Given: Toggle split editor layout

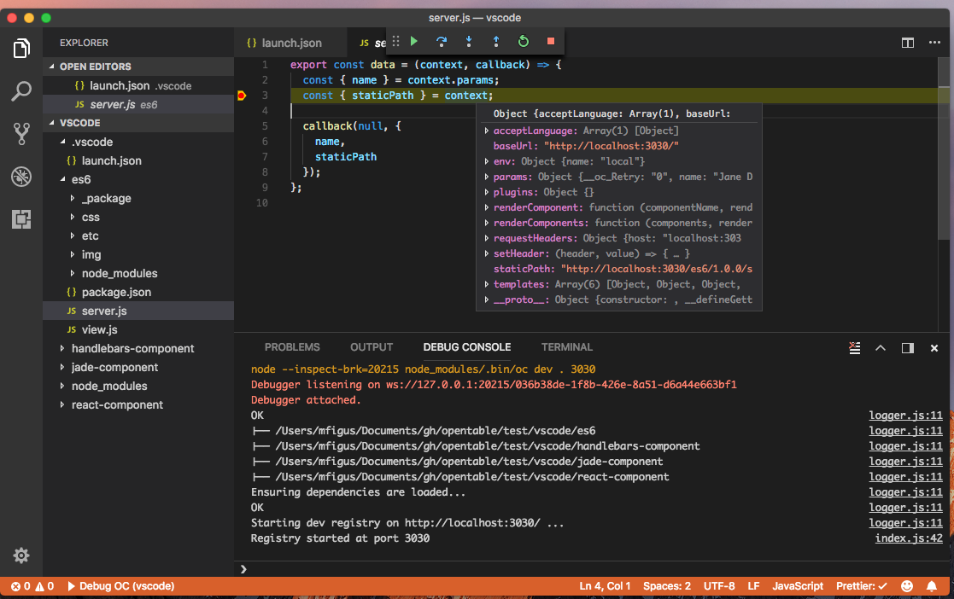Looking at the screenshot, I should pyautogui.click(x=908, y=43).
